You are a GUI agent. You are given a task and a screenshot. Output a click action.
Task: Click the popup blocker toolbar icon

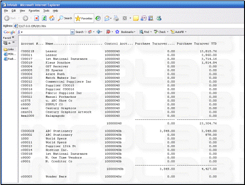point(108,32)
